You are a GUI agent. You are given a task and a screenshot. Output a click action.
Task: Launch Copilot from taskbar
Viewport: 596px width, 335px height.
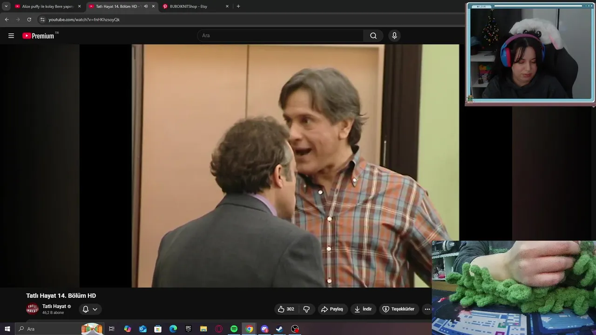[x=127, y=329]
